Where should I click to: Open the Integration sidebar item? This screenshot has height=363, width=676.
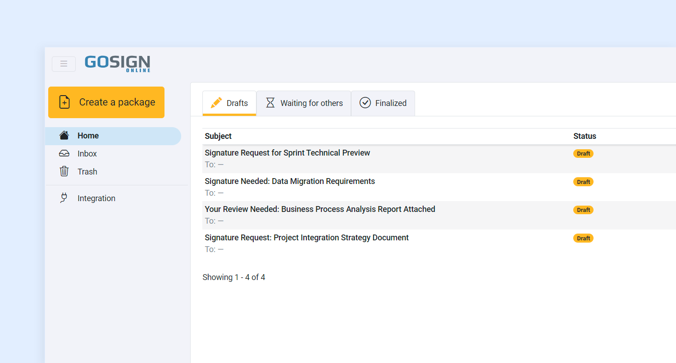pos(96,198)
